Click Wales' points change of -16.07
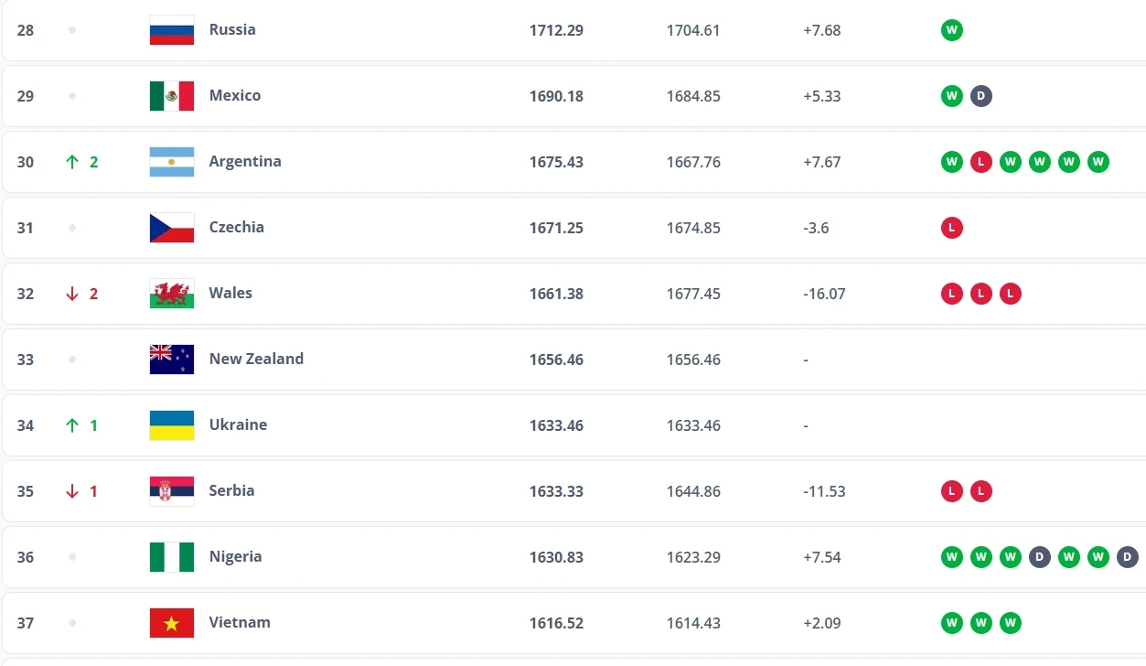Image resolution: width=1146 pixels, height=666 pixels. point(824,294)
